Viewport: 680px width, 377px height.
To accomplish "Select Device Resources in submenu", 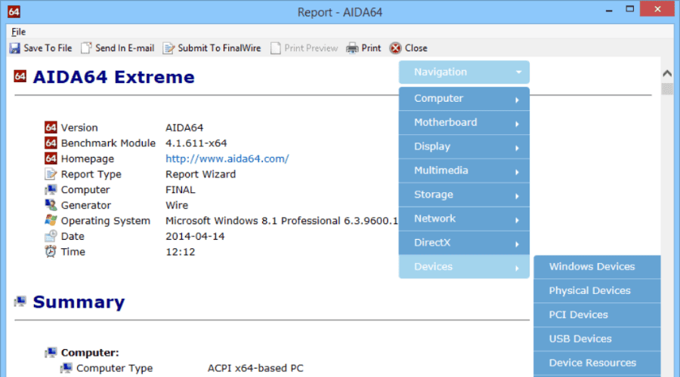I will point(597,363).
